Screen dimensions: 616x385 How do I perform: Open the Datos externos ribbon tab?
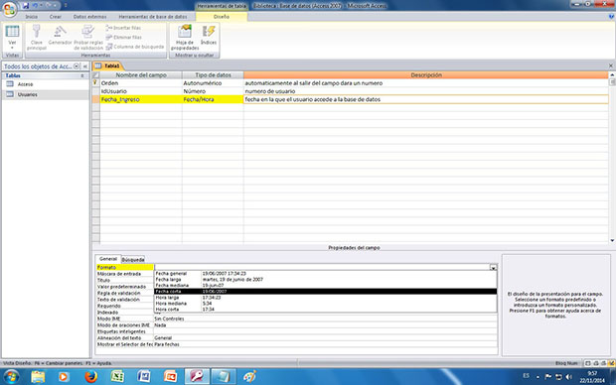tap(90, 17)
